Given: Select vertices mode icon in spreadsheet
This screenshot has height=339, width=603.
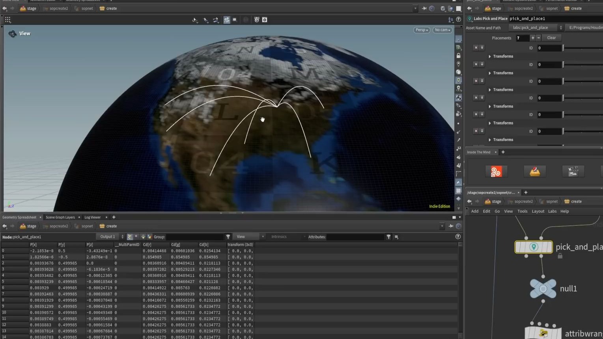Looking at the screenshot, I should pos(136,237).
